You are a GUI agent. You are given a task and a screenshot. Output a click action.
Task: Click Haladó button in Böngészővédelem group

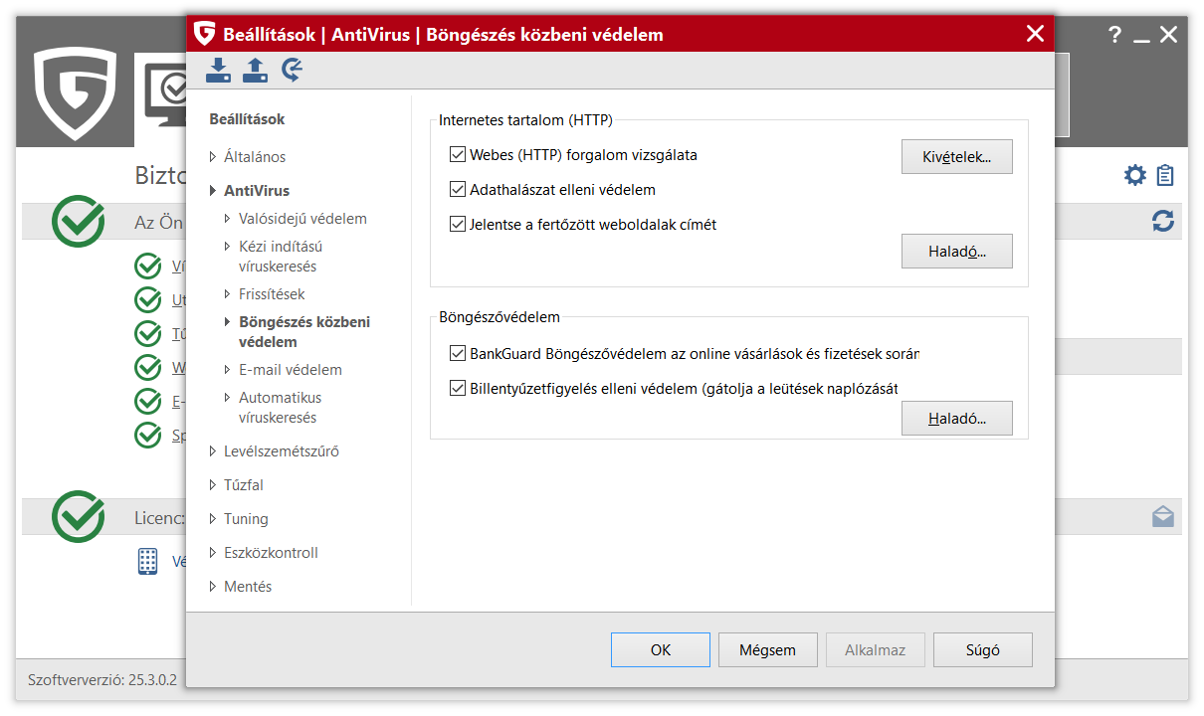click(x=957, y=419)
